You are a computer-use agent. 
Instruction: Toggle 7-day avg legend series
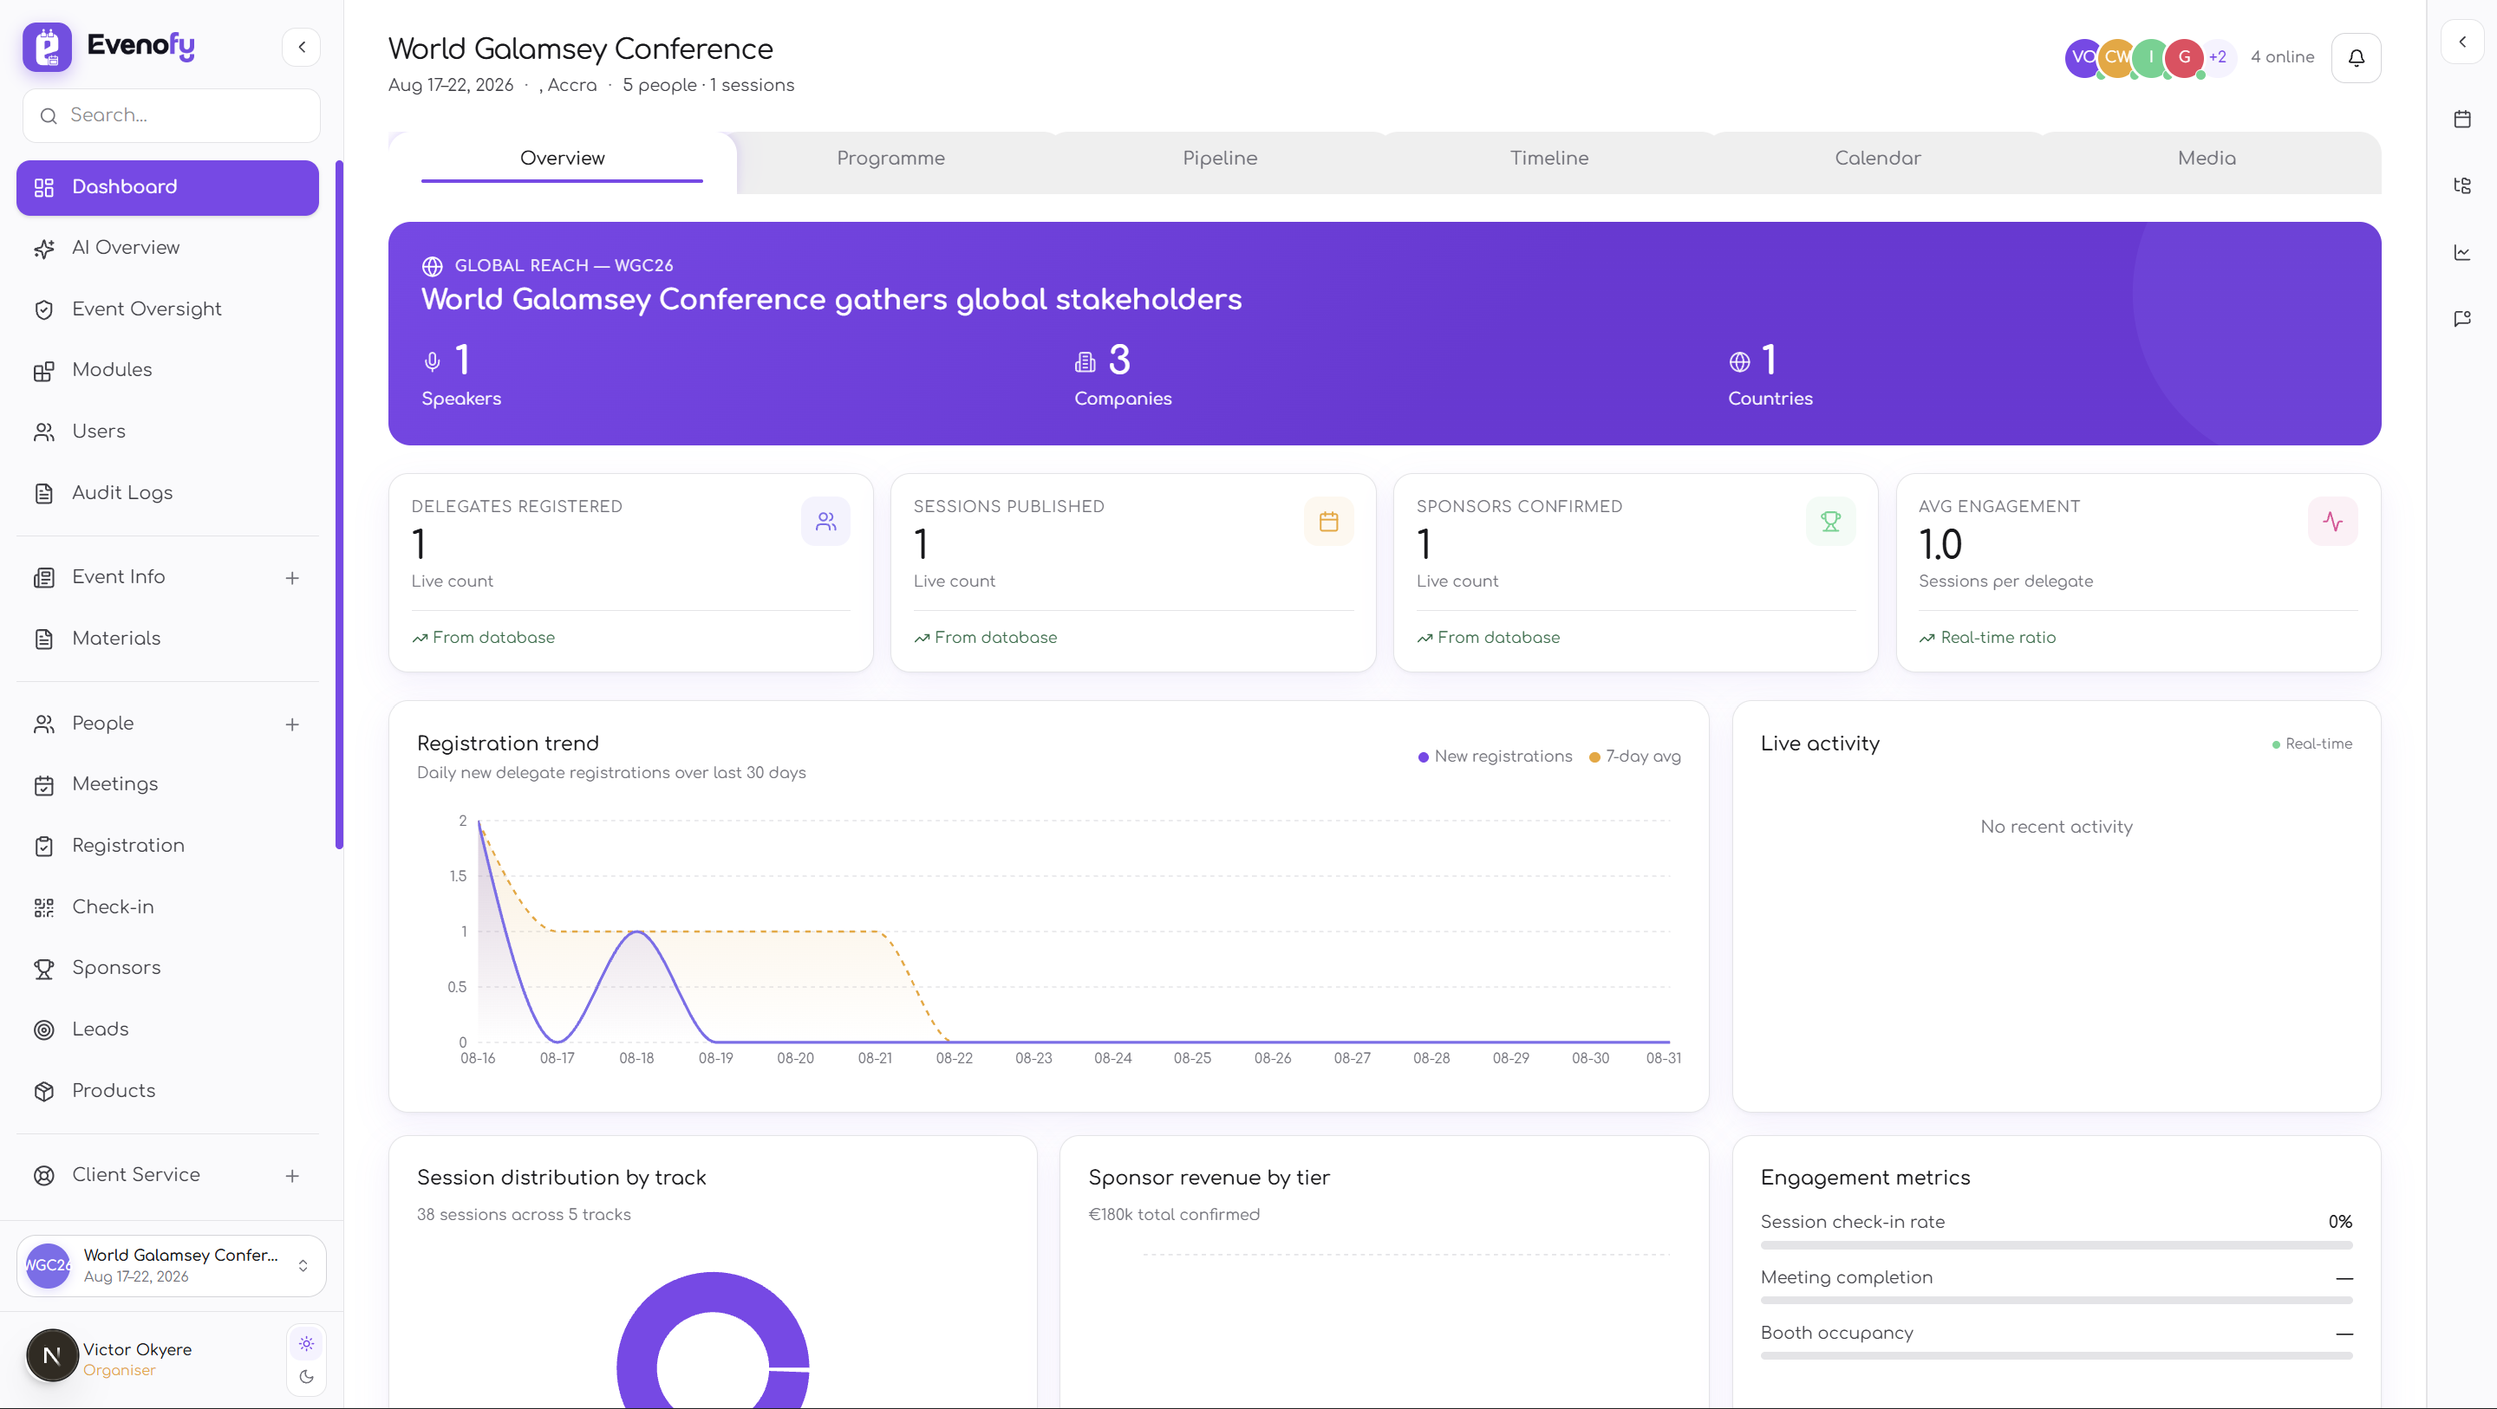pos(1635,756)
